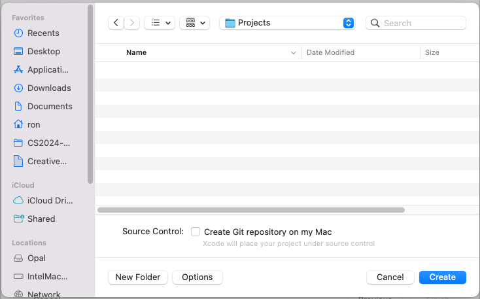Select iCloud Drive in sidebar
Image resolution: width=480 pixels, height=299 pixels.
[50, 200]
